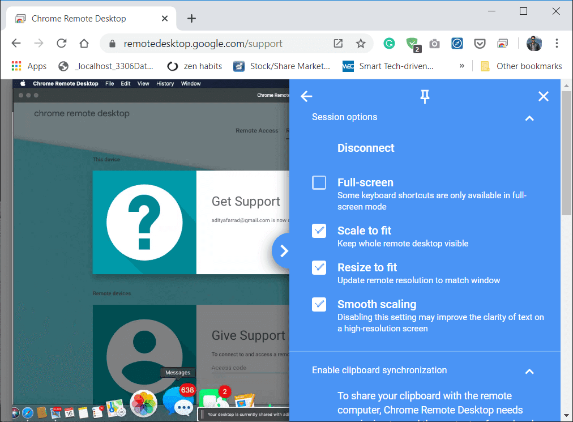Open Calendar icon showing 16 in dock
This screenshot has height=422, width=573.
[x=69, y=412]
